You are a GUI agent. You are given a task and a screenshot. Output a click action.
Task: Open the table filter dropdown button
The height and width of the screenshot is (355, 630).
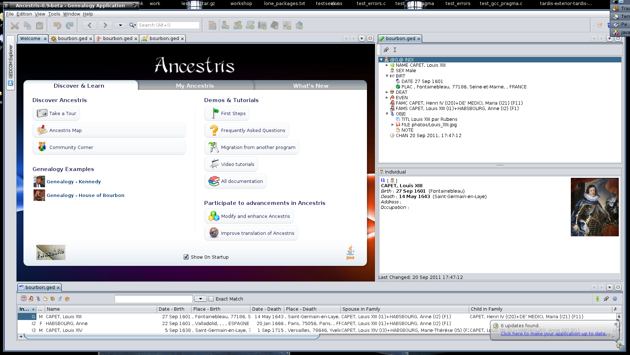pyautogui.click(x=200, y=299)
